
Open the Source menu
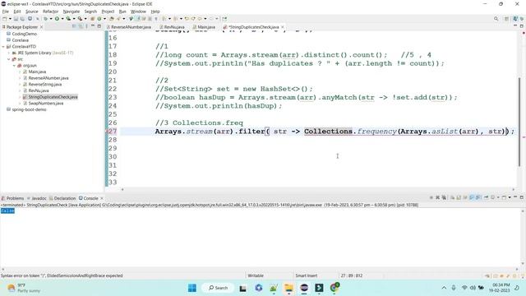point(31,12)
